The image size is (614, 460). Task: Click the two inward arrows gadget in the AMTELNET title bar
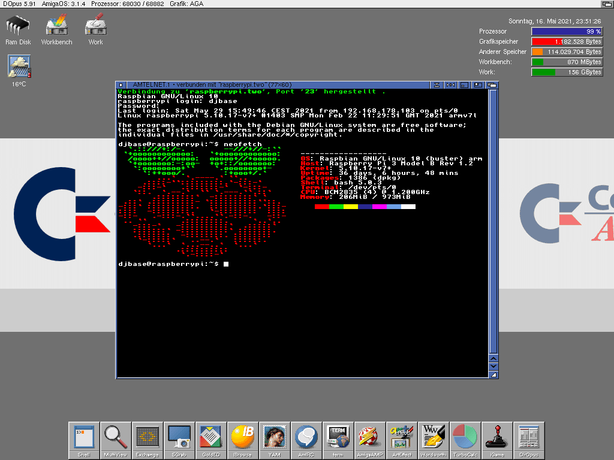(451, 85)
